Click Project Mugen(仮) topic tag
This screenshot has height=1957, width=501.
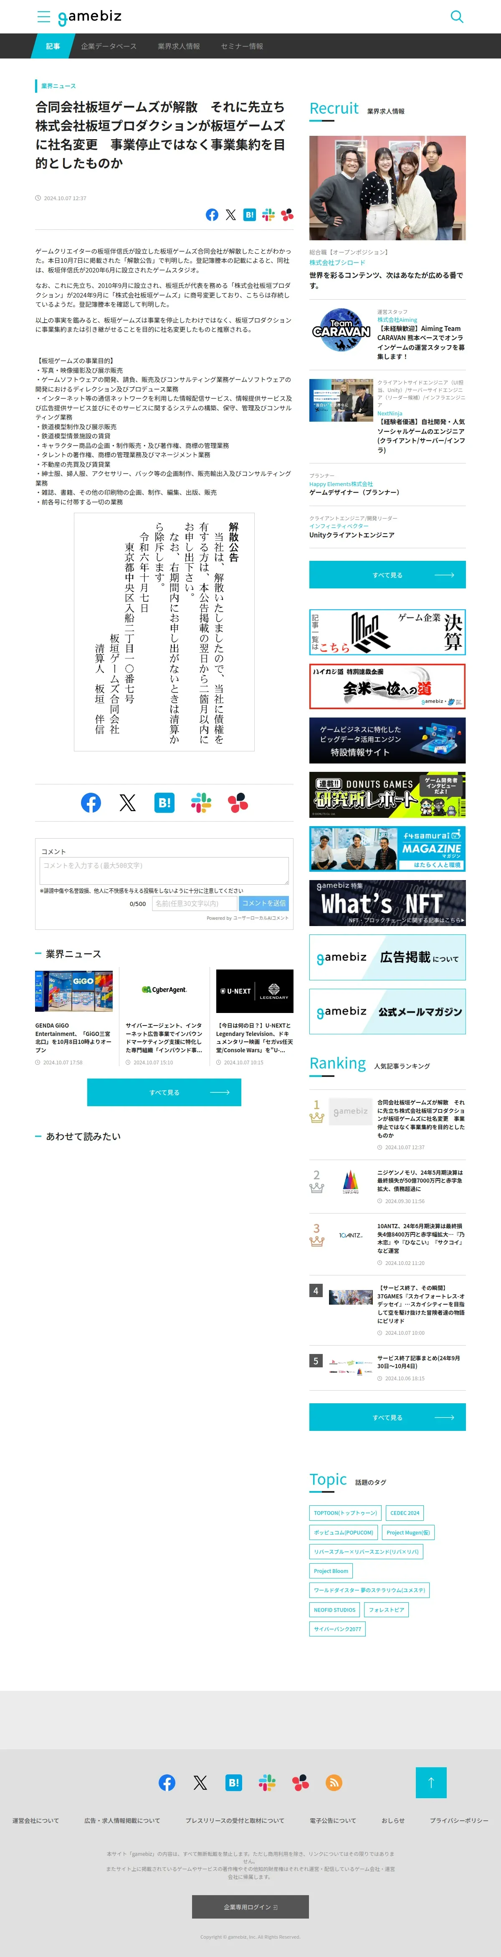point(408,1532)
